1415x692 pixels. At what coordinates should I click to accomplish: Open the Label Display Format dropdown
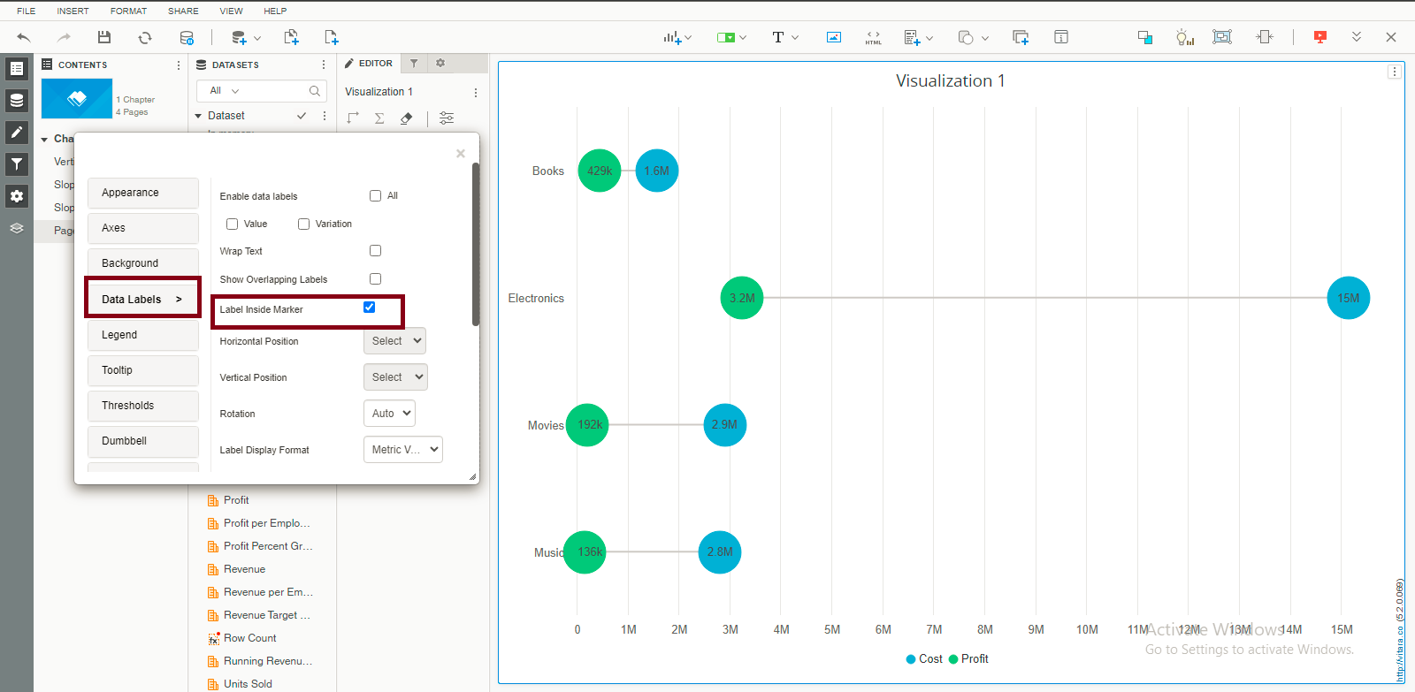pos(403,450)
